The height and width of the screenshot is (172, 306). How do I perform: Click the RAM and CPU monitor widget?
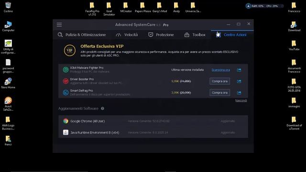point(264,6)
